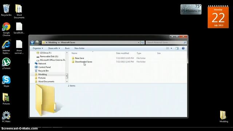Select Modding in the navigation pane

pyautogui.click(x=41, y=74)
